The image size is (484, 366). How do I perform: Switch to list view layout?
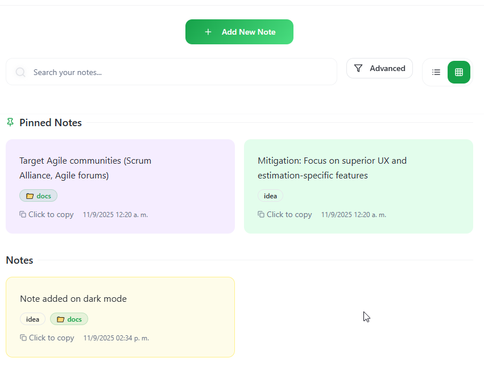click(x=436, y=72)
